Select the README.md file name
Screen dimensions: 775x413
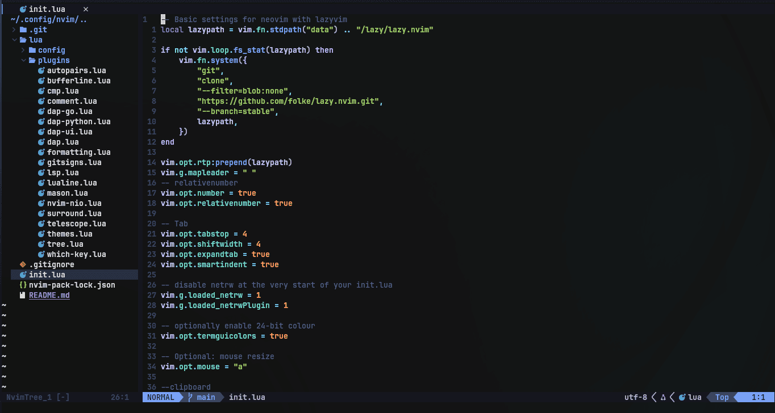pos(49,295)
